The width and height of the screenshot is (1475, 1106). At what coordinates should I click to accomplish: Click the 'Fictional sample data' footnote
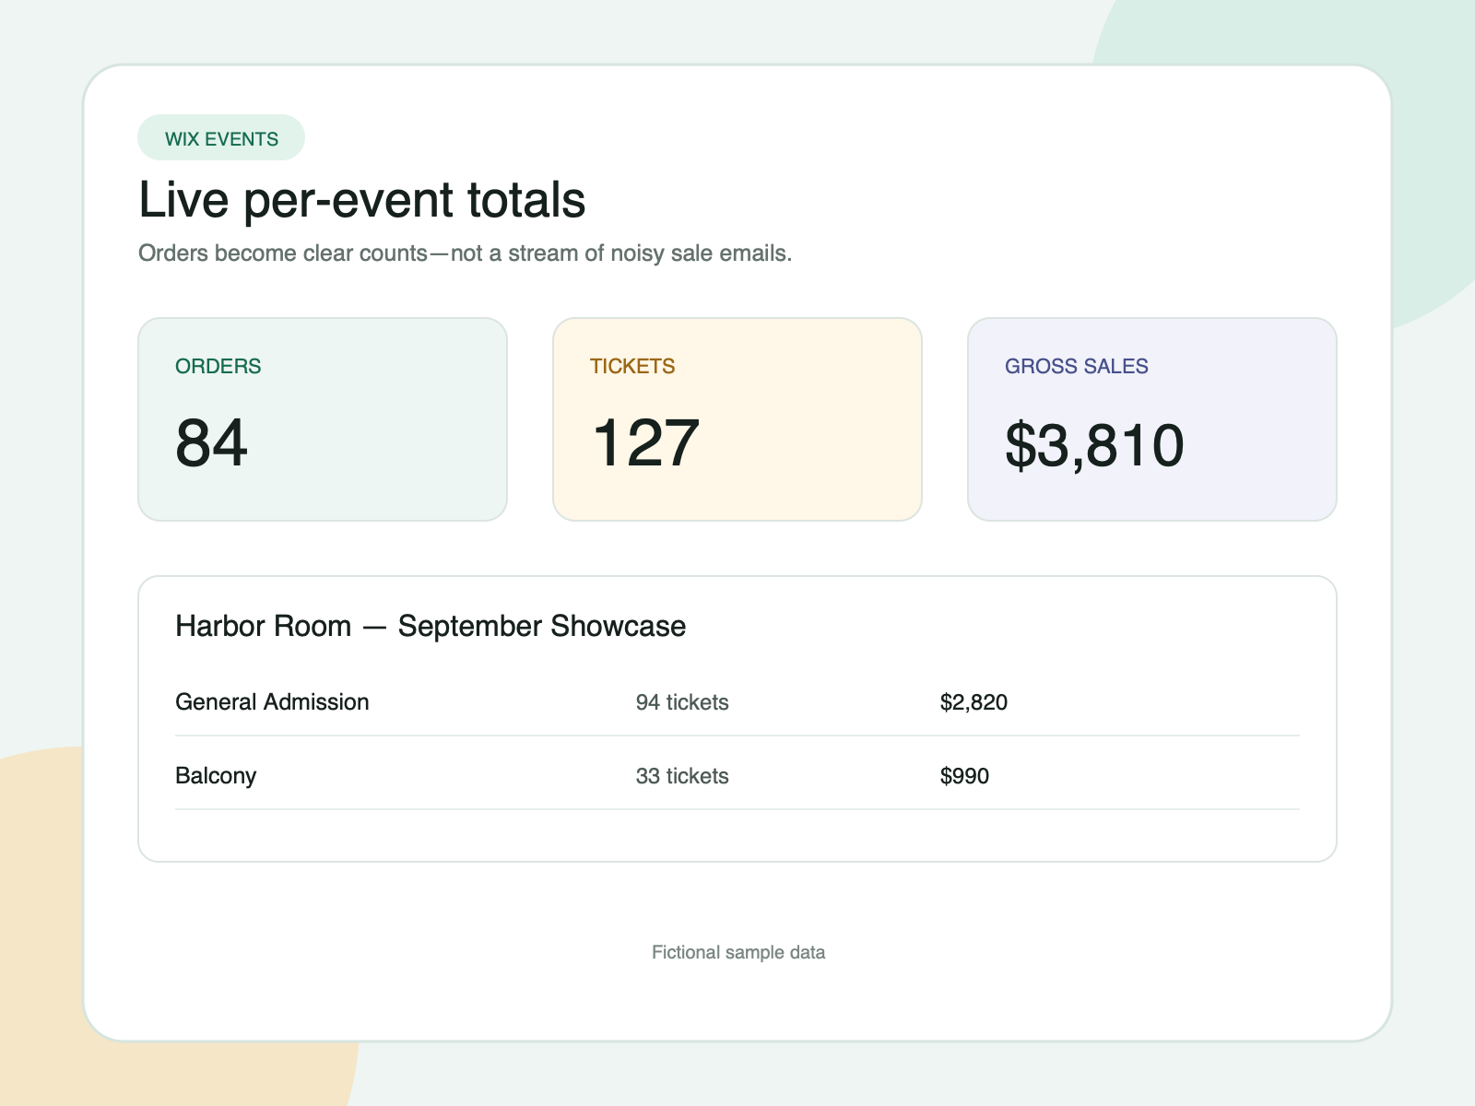click(738, 952)
